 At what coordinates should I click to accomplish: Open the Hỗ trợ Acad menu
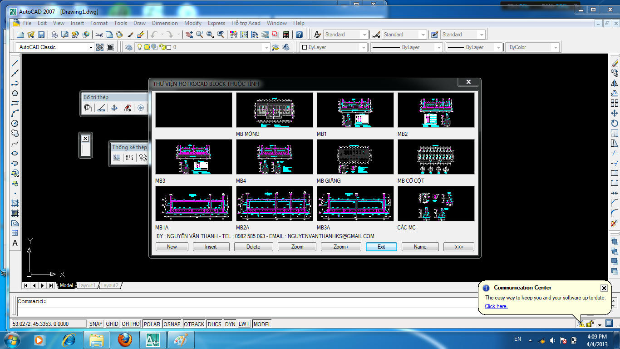(x=246, y=23)
